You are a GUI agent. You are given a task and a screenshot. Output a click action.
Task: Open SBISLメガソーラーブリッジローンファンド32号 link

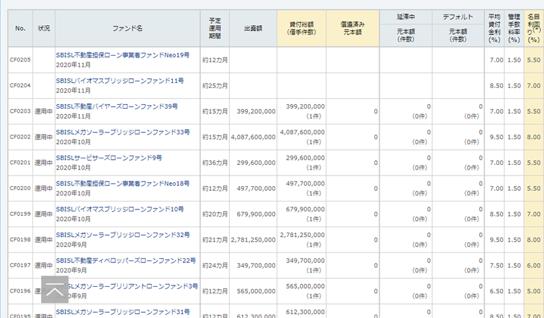123,235
